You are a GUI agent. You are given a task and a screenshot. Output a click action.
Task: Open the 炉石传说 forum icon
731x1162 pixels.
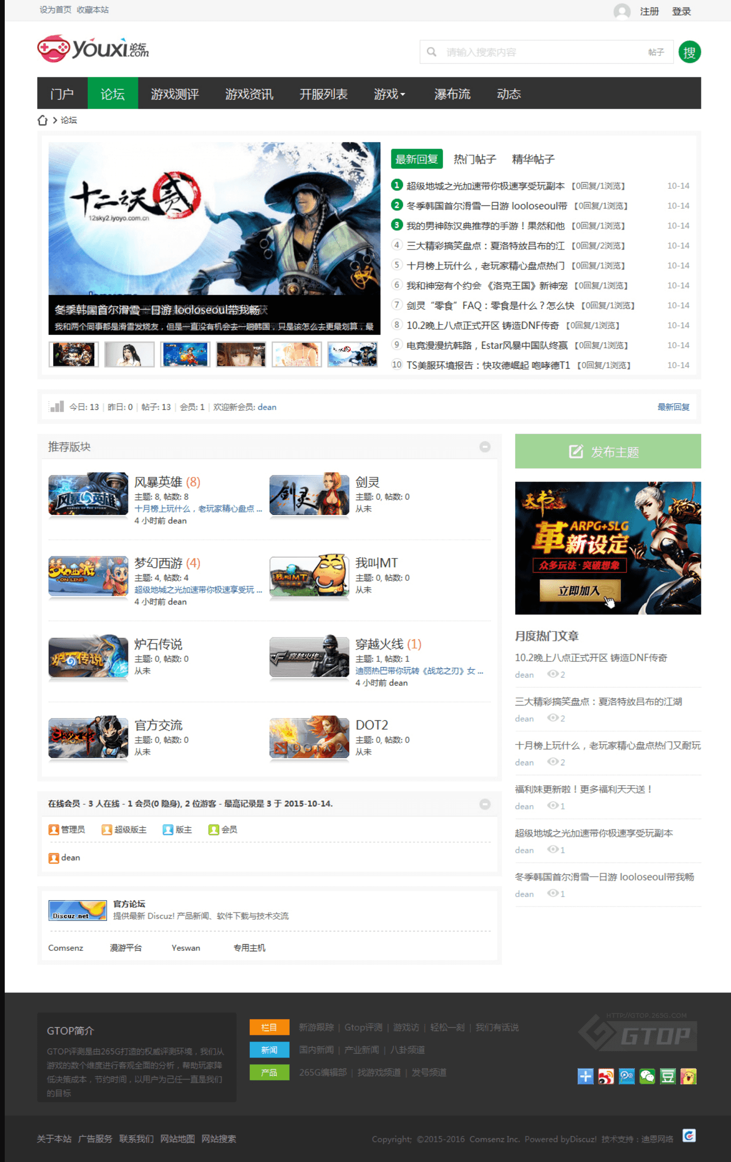click(88, 656)
